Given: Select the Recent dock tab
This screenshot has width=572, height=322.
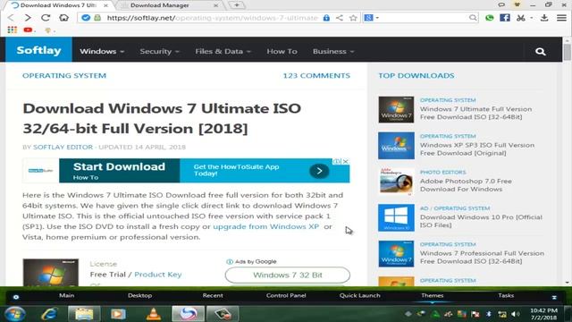Looking at the screenshot, I should [213, 295].
